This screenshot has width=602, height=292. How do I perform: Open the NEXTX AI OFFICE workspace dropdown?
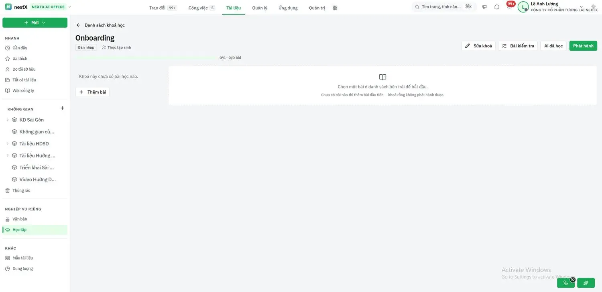coord(51,7)
